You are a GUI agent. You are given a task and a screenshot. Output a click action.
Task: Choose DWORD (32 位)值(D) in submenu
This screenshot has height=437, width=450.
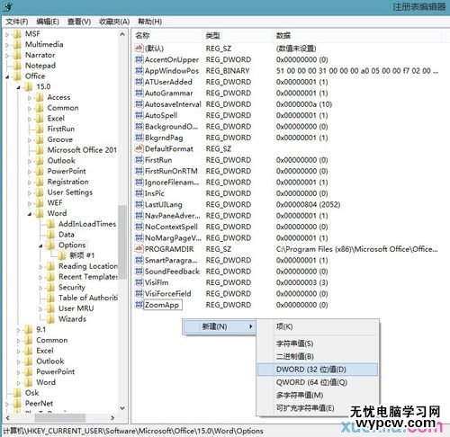[x=318, y=370]
